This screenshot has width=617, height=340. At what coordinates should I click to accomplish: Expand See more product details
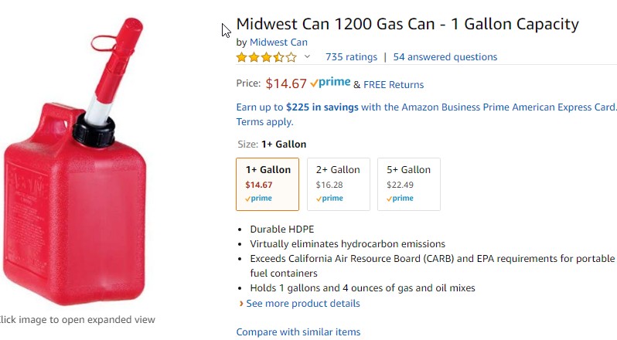click(303, 304)
